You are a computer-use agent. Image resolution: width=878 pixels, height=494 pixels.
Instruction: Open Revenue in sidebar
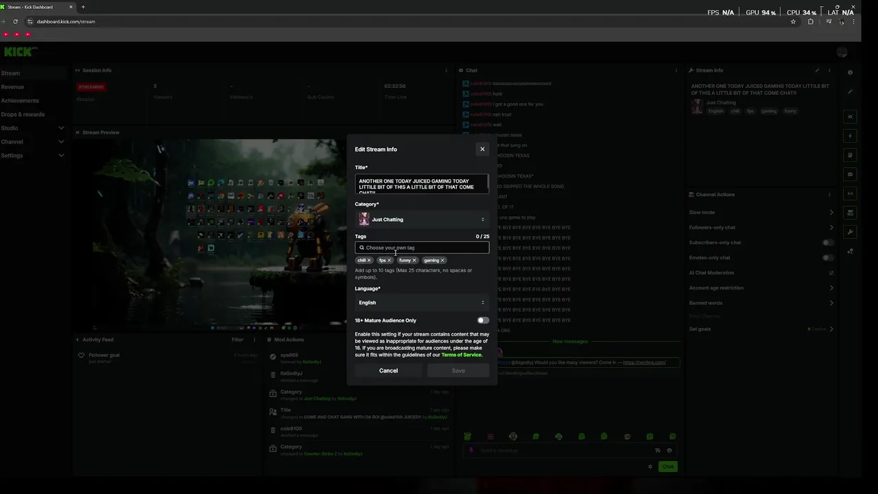[12, 87]
